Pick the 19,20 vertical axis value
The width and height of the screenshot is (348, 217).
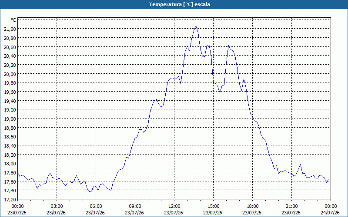(x=10, y=110)
